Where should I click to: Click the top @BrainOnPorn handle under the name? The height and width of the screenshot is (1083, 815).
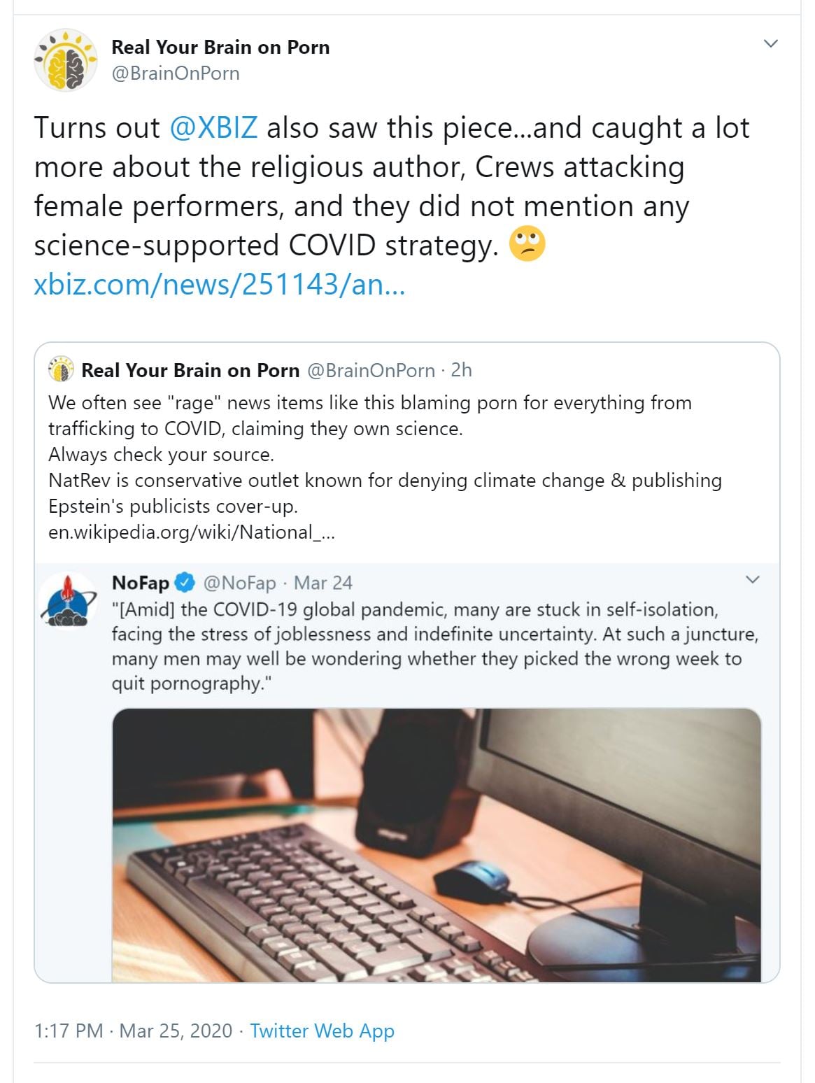coord(176,73)
